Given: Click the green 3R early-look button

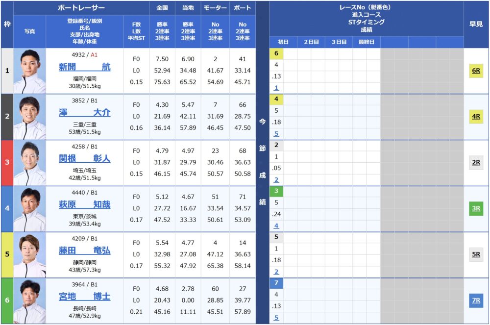Looking at the screenshot, I should [x=476, y=208].
